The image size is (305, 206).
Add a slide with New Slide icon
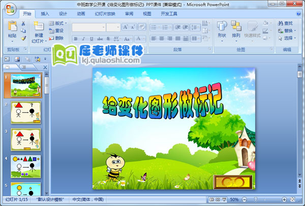(x=39, y=26)
